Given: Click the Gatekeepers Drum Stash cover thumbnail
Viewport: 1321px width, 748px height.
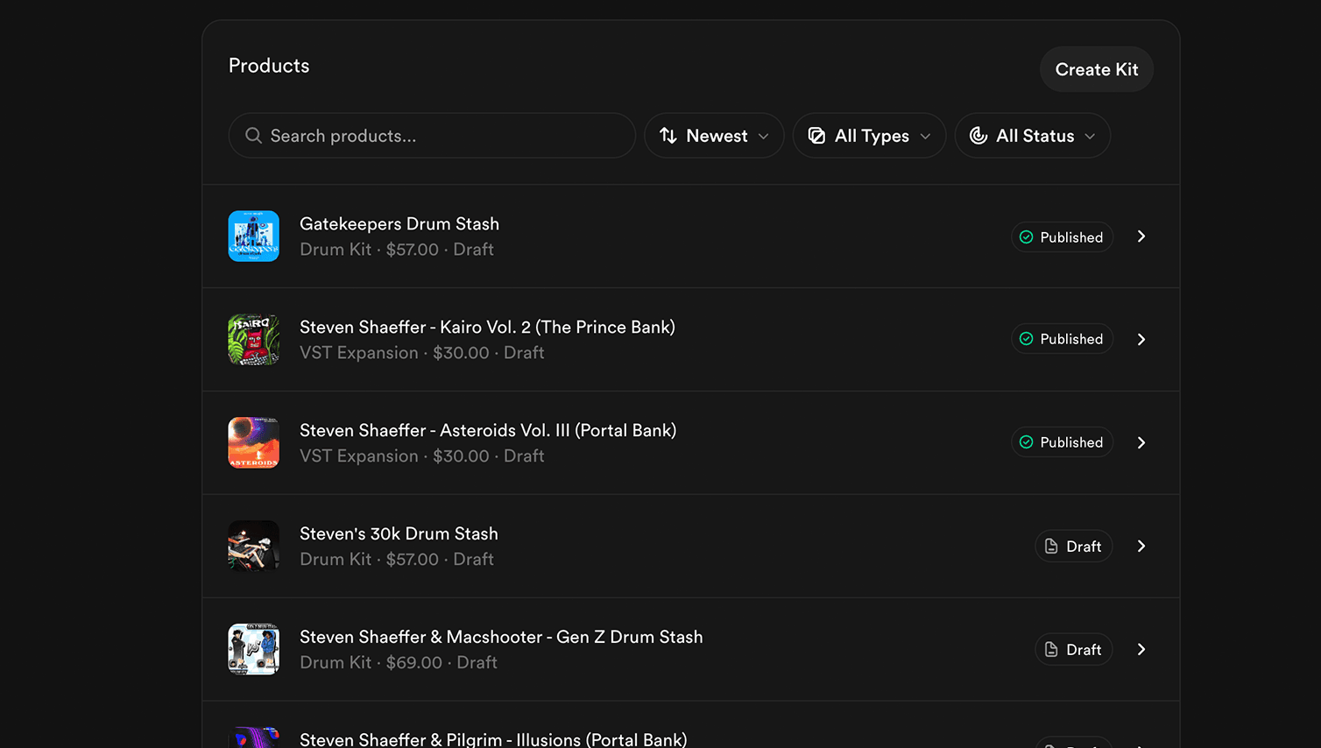Looking at the screenshot, I should 253,236.
